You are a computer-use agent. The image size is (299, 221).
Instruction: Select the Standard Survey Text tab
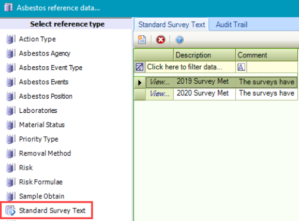[x=171, y=24]
